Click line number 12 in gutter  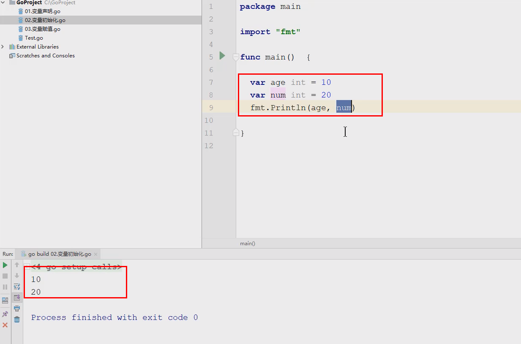209,146
